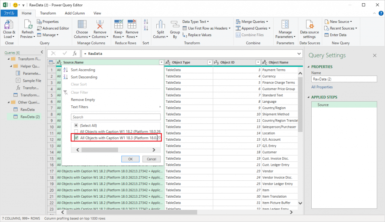Collapse the Queries pane with chevron
Screen dimensions: 385x222
pyautogui.click(x=42, y=52)
